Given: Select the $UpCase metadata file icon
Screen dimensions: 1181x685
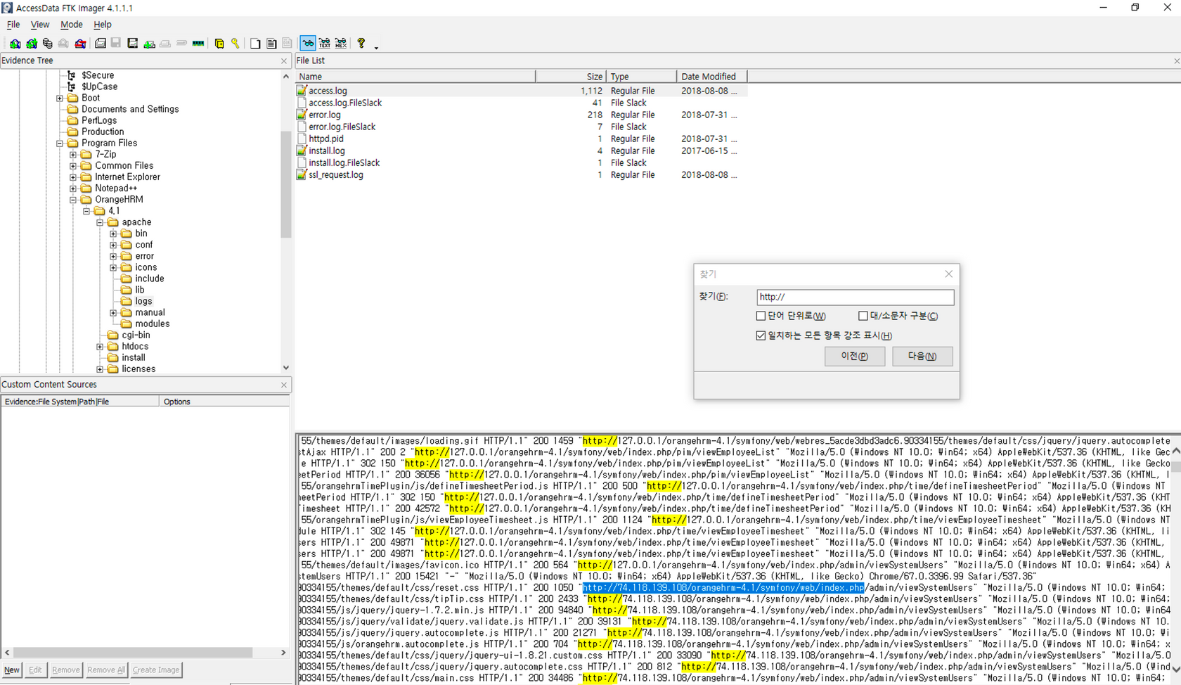Looking at the screenshot, I should click(x=71, y=87).
